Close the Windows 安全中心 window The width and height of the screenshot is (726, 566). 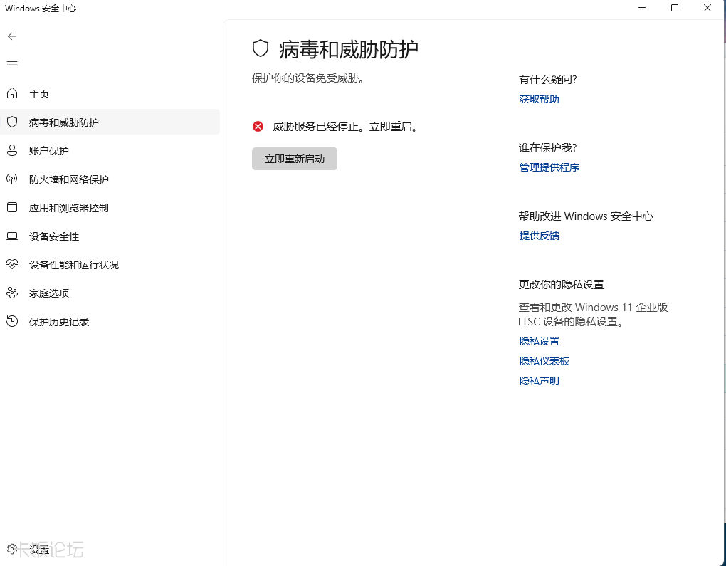pyautogui.click(x=707, y=8)
